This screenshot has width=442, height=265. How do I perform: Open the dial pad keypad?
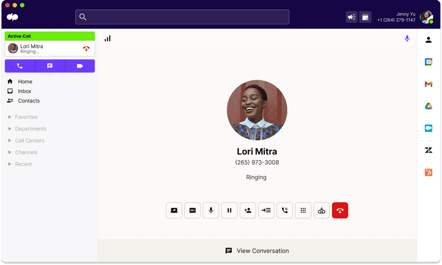(303, 210)
